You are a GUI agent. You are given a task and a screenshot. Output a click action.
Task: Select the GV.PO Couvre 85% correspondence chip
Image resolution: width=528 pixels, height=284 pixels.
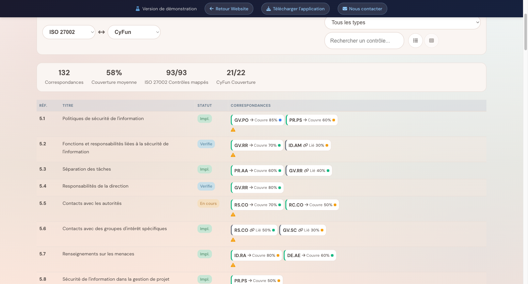tap(258, 120)
